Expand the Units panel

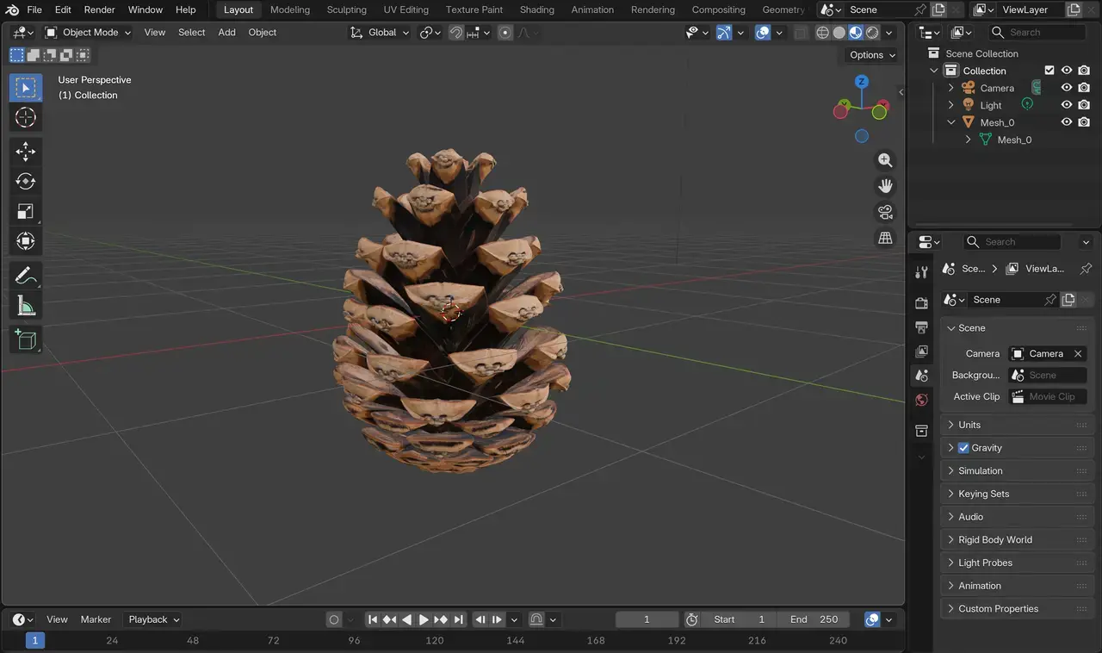click(1016, 425)
